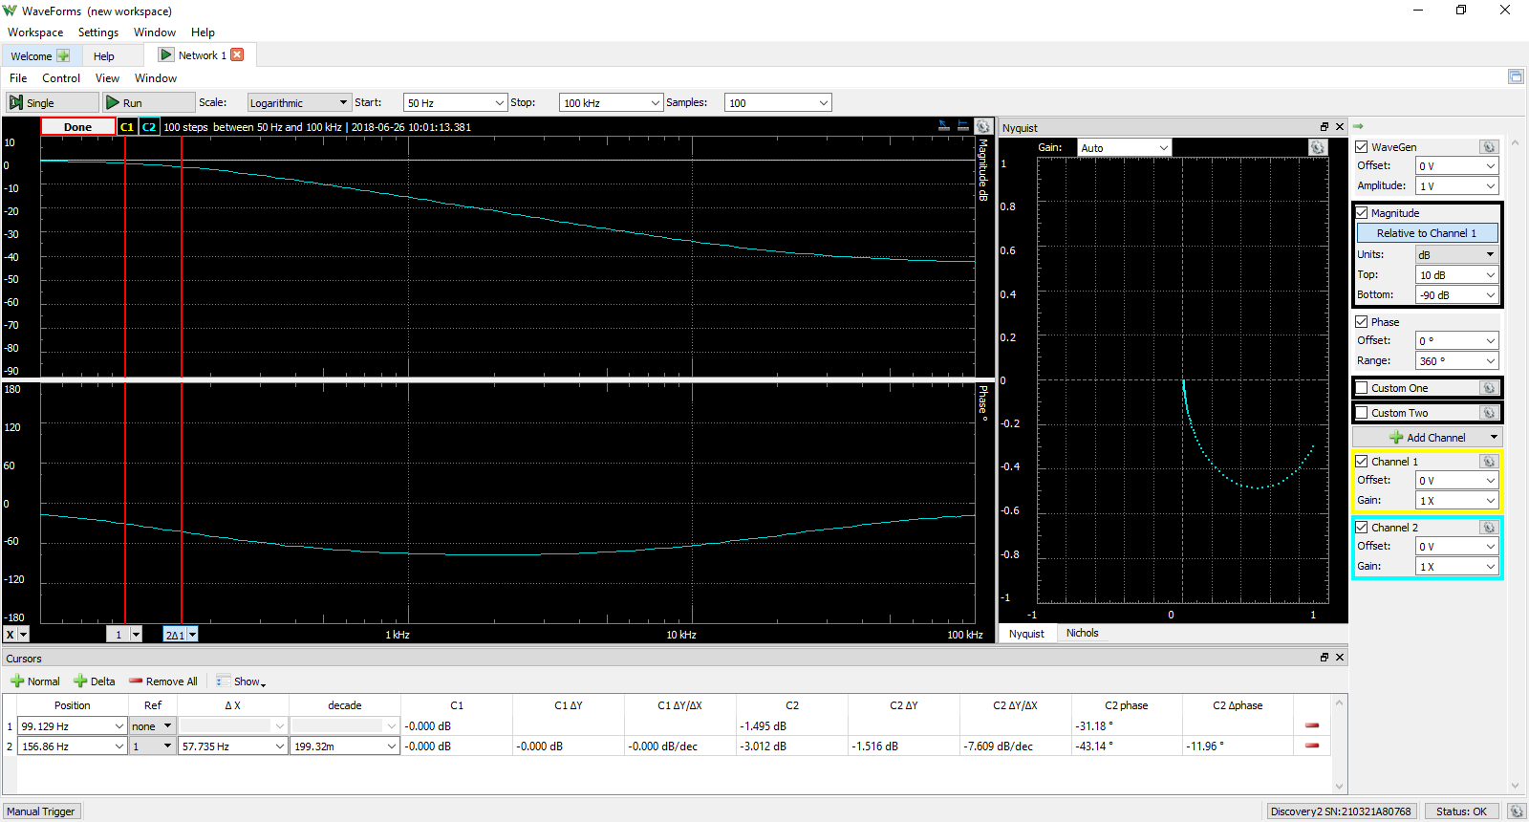The height and width of the screenshot is (822, 1529).
Task: Switch to the Nichols tab
Action: pos(1082,633)
